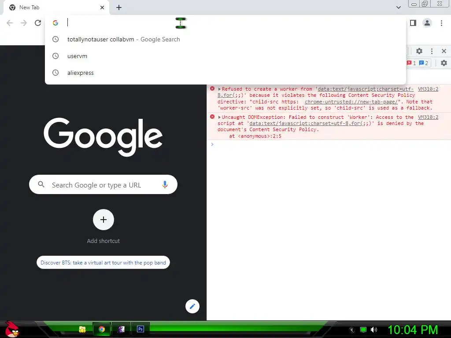Click the 'Search Google or type a URL' box
The image size is (451, 338).
(103, 184)
